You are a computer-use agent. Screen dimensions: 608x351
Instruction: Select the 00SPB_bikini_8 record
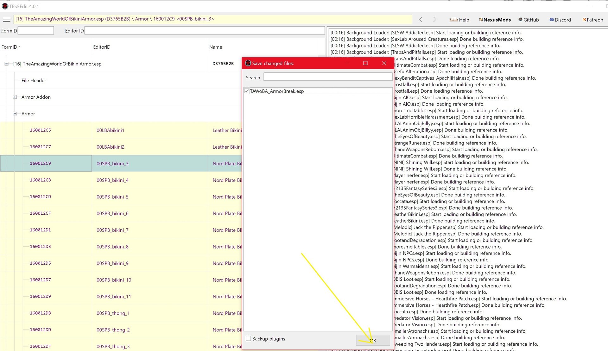tap(112, 247)
